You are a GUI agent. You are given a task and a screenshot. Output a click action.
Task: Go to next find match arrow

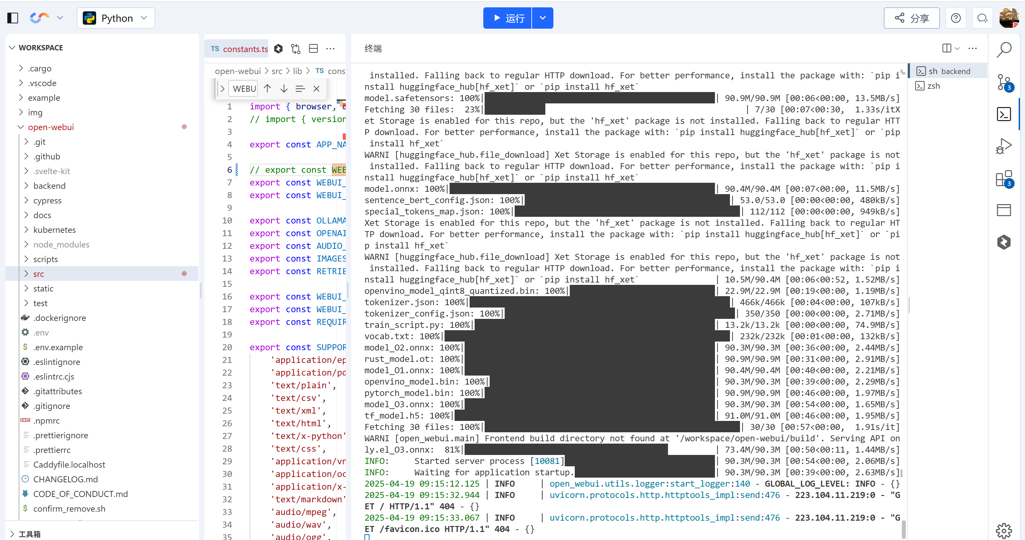click(x=284, y=89)
